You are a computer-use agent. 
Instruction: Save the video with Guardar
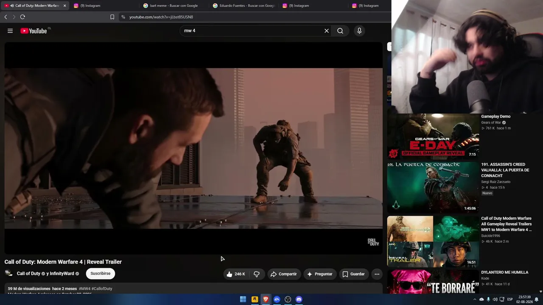point(353,274)
